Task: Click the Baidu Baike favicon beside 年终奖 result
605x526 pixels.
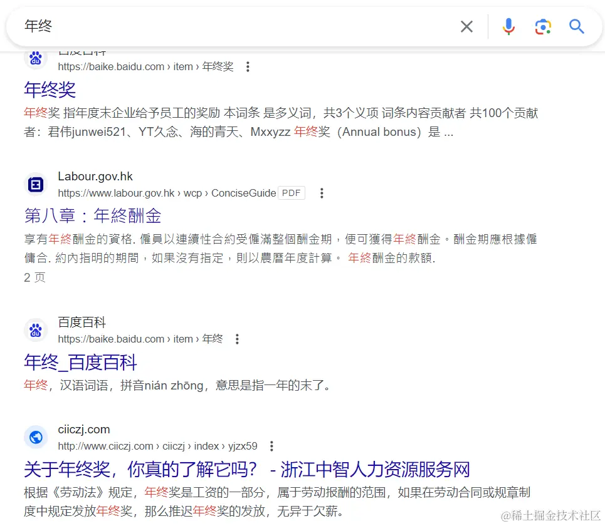Action: pyautogui.click(x=35, y=59)
